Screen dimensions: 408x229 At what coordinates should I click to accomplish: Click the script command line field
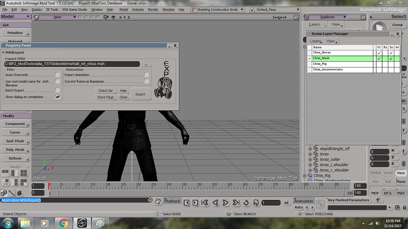click(75, 200)
